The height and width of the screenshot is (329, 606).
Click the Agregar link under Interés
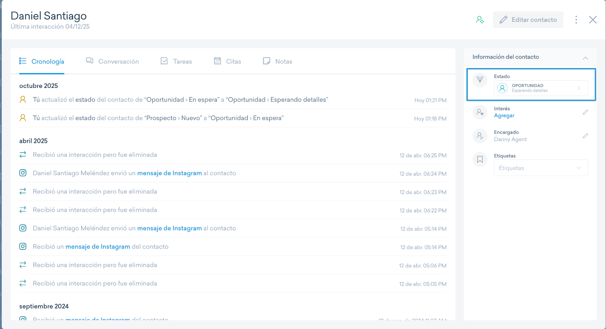(504, 116)
